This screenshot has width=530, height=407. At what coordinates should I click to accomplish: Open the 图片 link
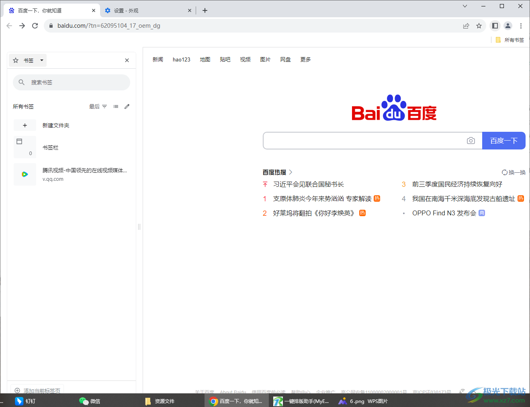(x=266, y=59)
